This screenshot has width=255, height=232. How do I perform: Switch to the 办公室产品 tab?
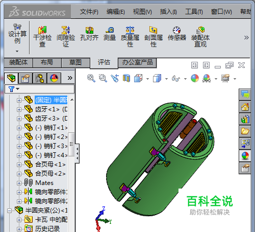[137, 62]
